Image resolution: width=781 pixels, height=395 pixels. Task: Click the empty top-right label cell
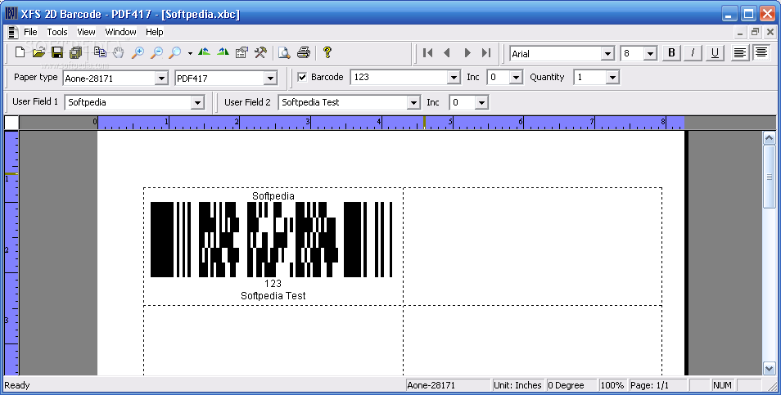532,246
